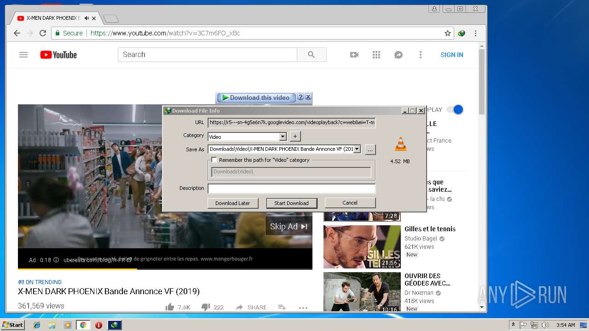Viewport: 589px width, 331px height.
Task: Click the Start Download button
Action: (x=291, y=203)
